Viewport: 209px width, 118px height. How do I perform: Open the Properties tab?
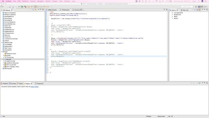pos(39,84)
